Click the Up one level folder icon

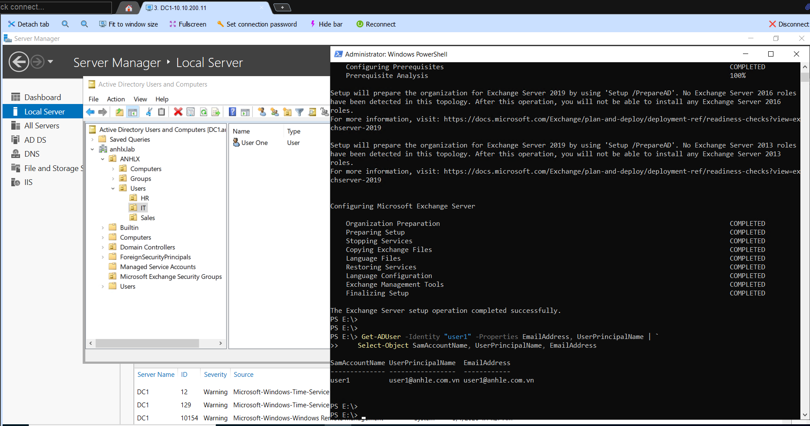(119, 112)
